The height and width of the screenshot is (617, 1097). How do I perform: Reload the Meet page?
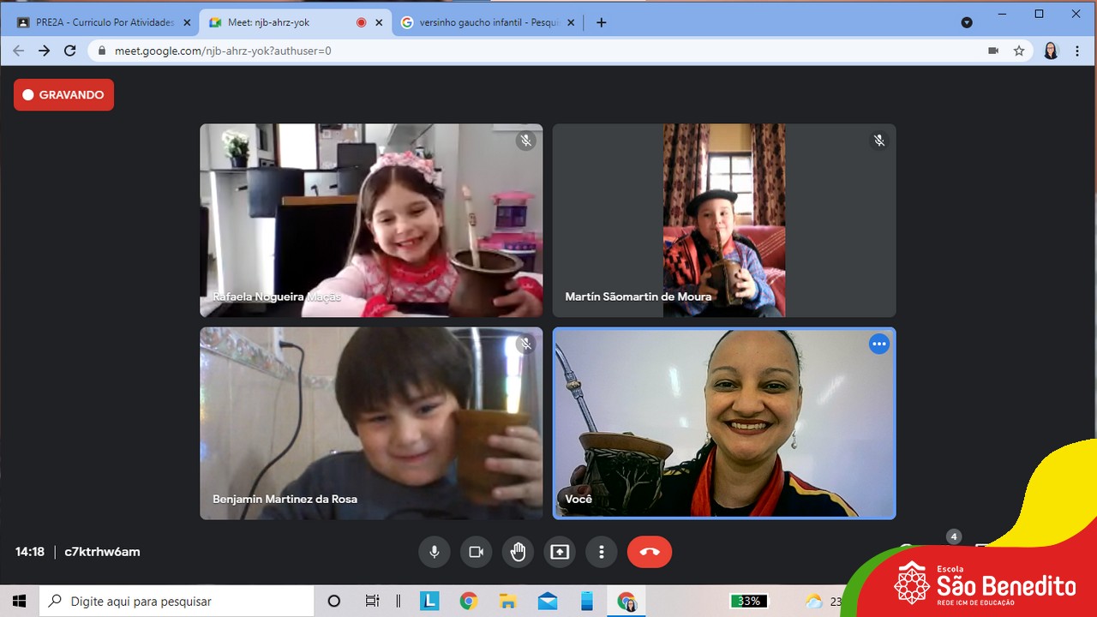70,51
